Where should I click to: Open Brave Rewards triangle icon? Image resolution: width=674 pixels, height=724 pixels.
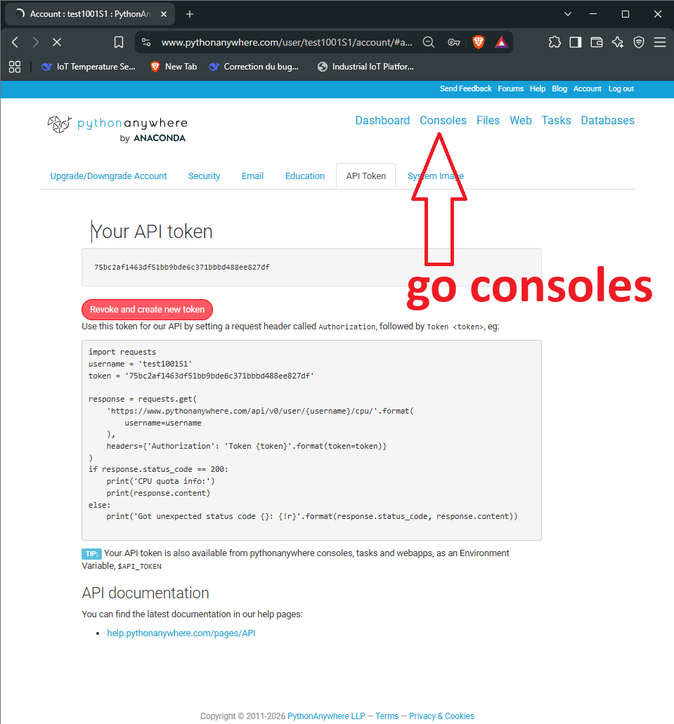point(502,42)
